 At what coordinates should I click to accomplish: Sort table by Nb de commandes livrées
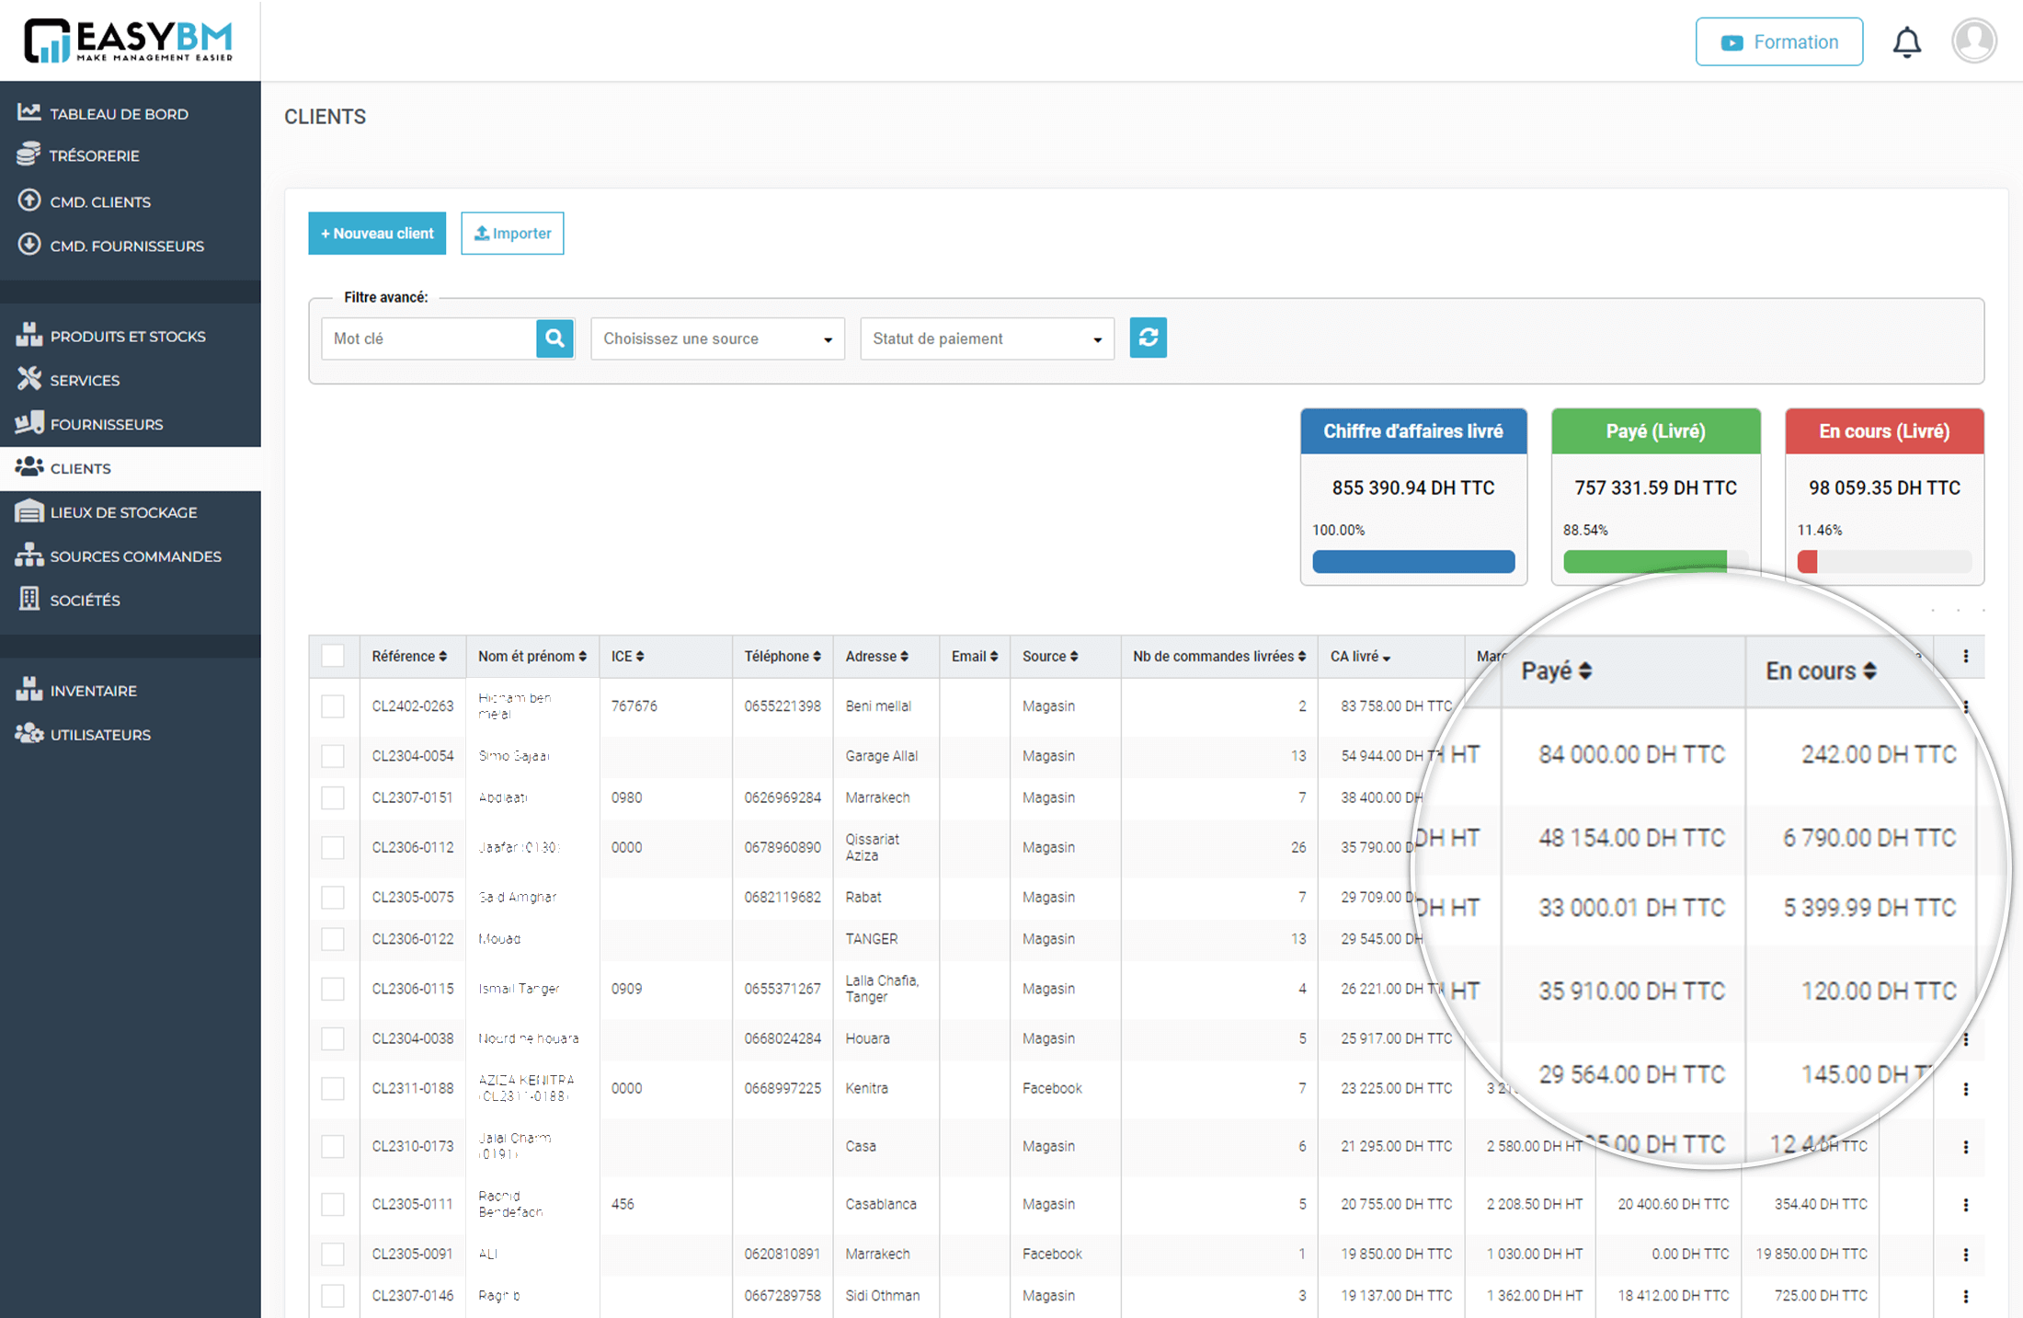(1218, 656)
